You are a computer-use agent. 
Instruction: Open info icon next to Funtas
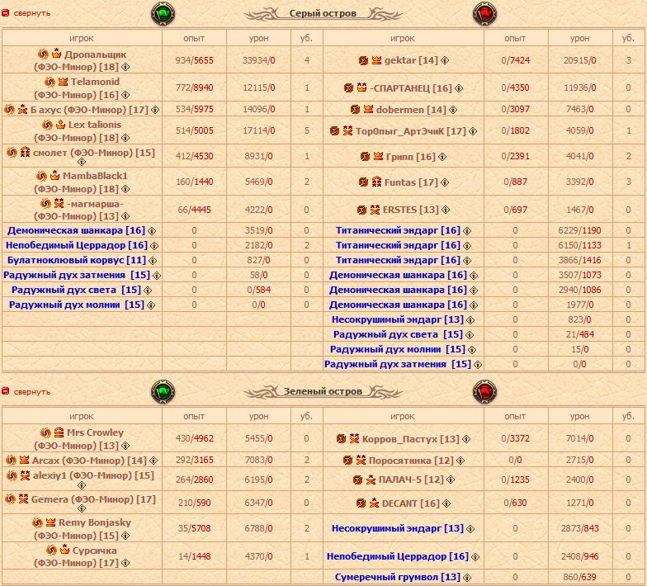click(x=444, y=182)
